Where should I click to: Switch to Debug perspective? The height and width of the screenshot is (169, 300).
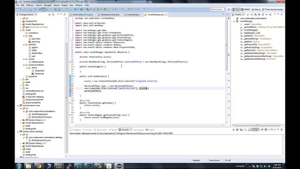click(256, 9)
